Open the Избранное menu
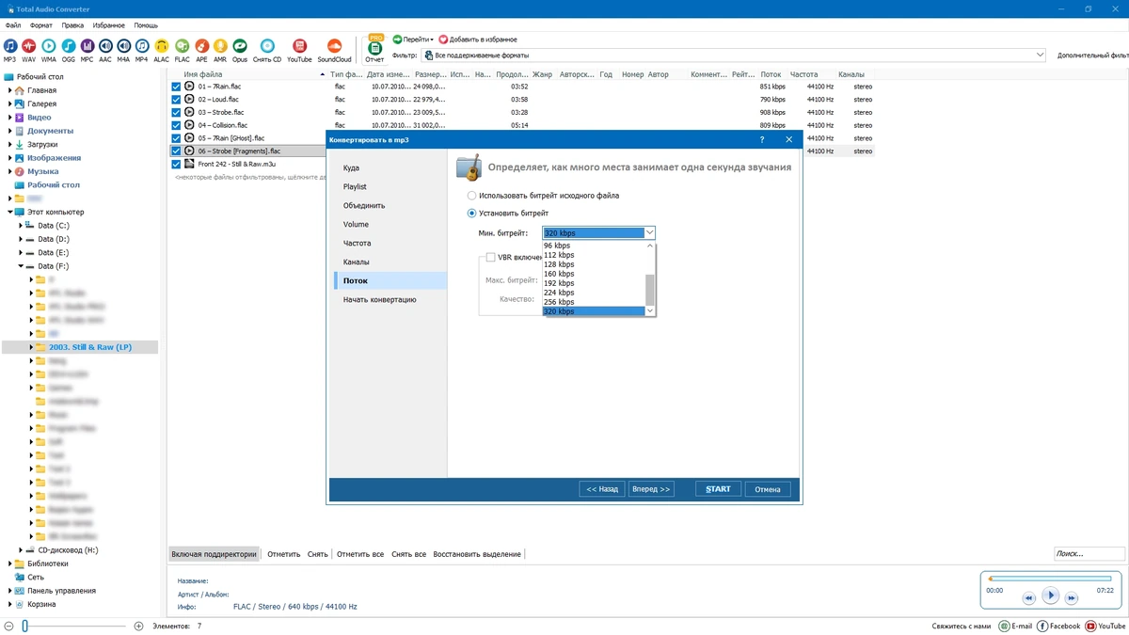This screenshot has height=635, width=1129. tap(109, 25)
